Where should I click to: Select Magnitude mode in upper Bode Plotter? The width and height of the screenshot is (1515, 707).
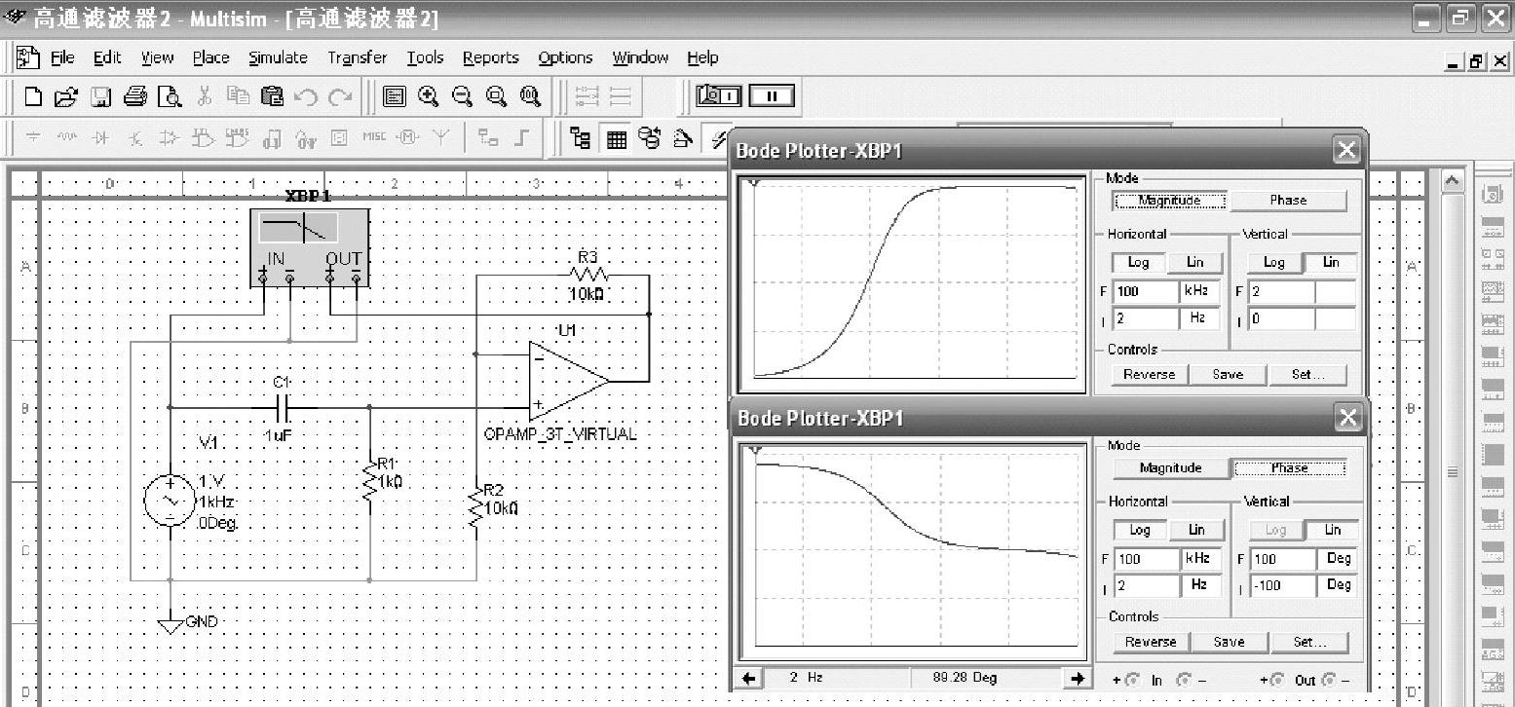1170,200
